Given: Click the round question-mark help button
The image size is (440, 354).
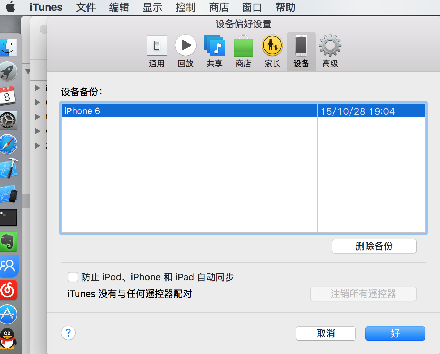Looking at the screenshot, I should tap(68, 333).
